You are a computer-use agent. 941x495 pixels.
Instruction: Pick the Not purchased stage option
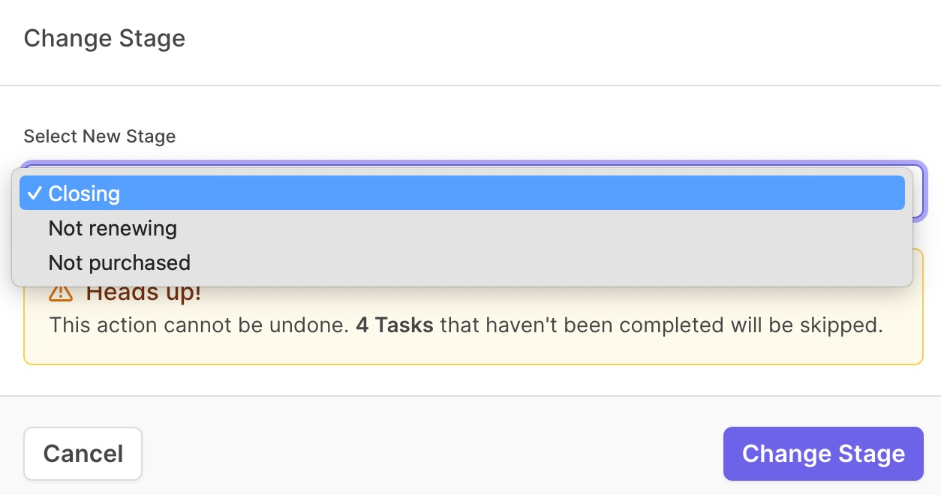[x=462, y=262]
